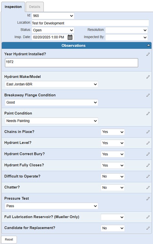Viewport: 153px width, 244px height.
Task: Open the Status dropdown showing Open
Action: point(53,30)
